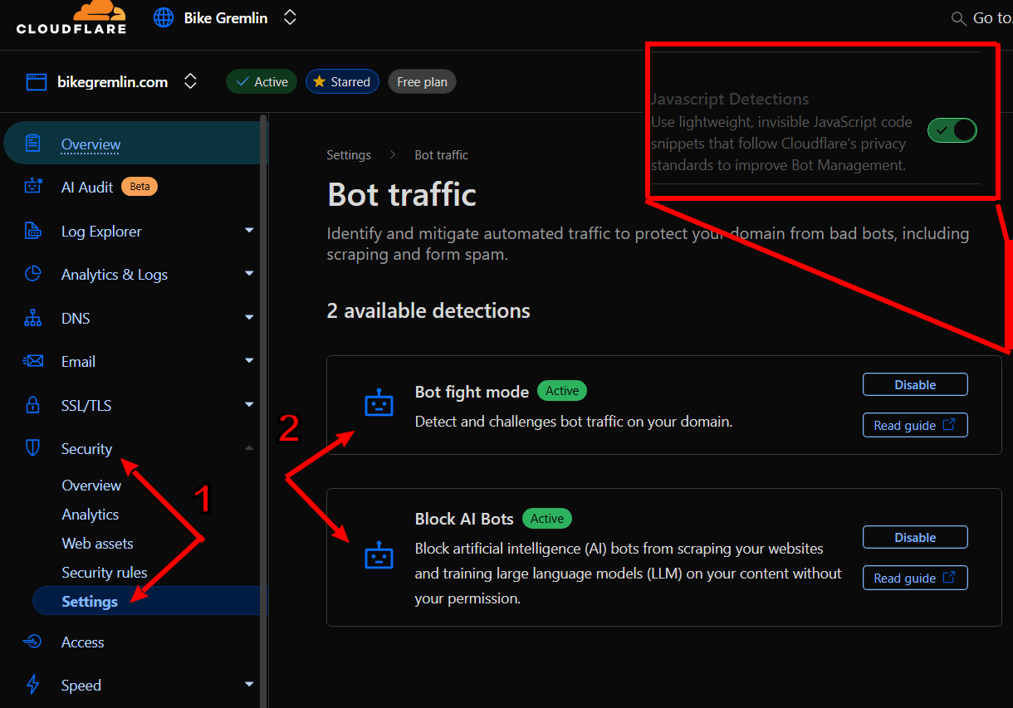Open Bot fight mode Read guide
Viewport: 1013px width, 708px height.
click(915, 425)
